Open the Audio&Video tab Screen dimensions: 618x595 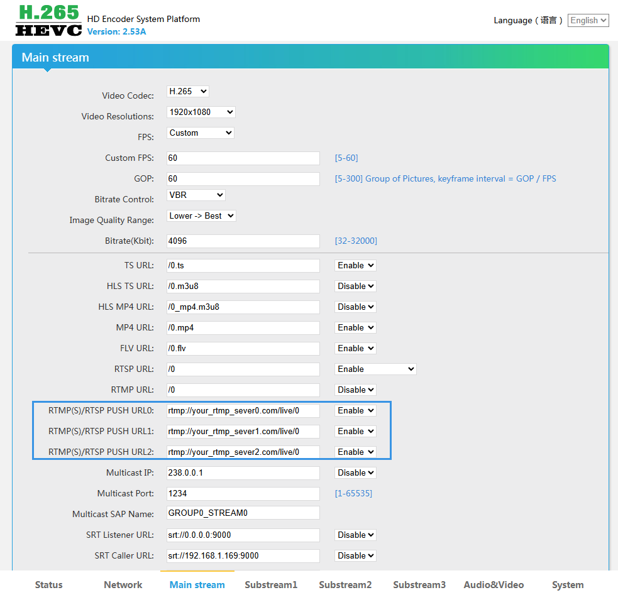[x=494, y=584]
